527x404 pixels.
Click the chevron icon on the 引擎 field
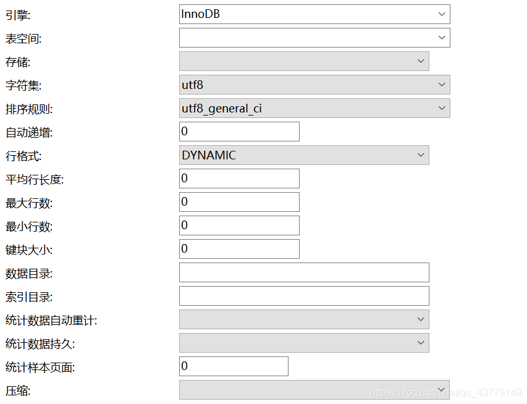click(x=442, y=14)
